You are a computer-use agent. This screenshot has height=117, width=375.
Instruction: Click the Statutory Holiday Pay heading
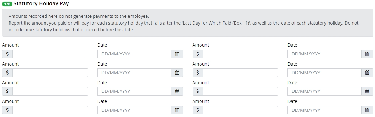tap(41, 4)
